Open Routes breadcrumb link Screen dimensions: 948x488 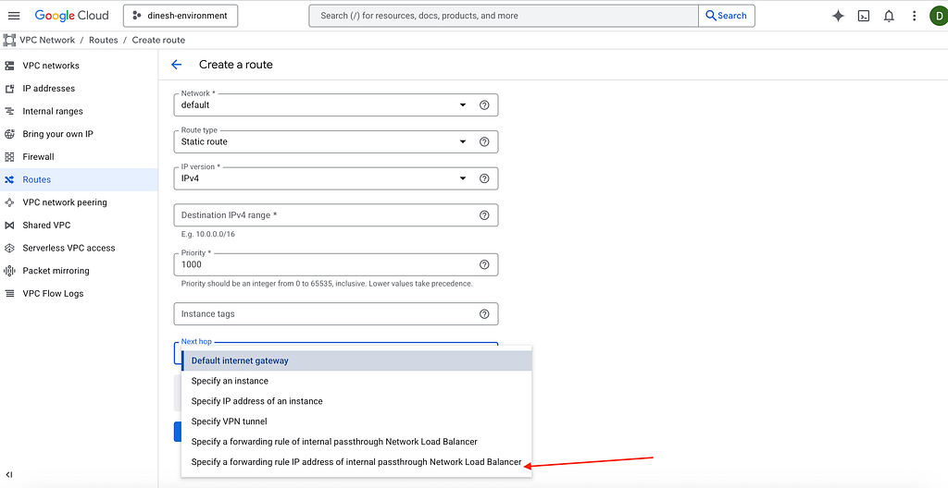pyautogui.click(x=103, y=40)
